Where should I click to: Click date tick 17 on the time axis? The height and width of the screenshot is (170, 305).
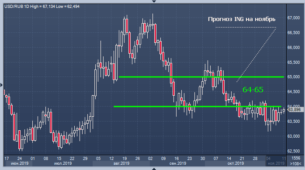tap(7, 159)
